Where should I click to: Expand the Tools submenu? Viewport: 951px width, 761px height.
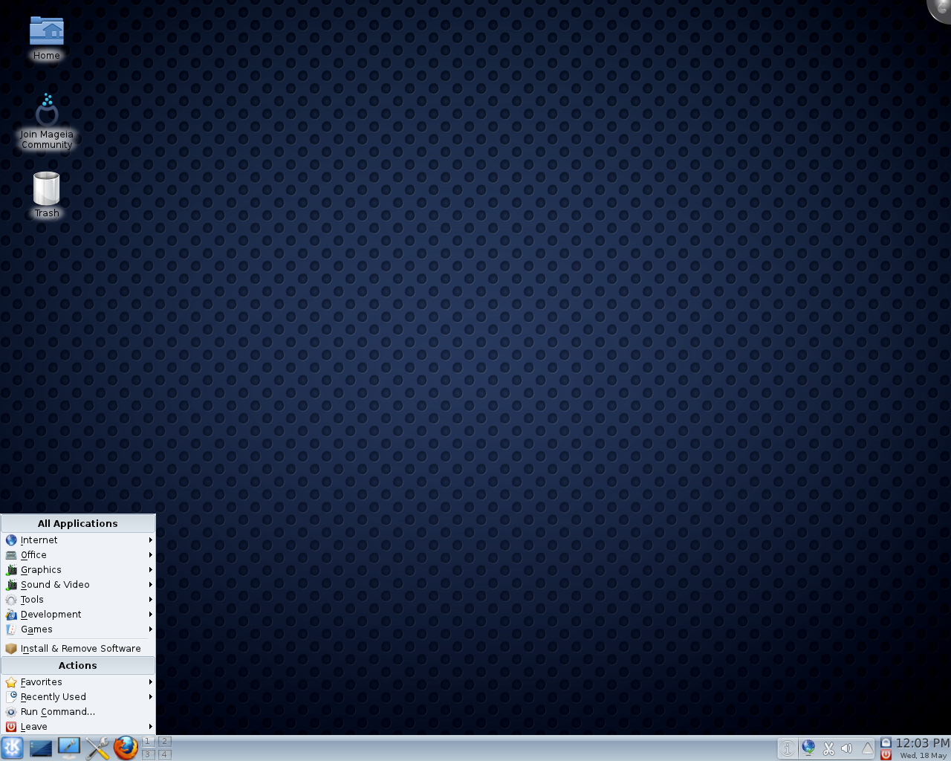pyautogui.click(x=78, y=600)
